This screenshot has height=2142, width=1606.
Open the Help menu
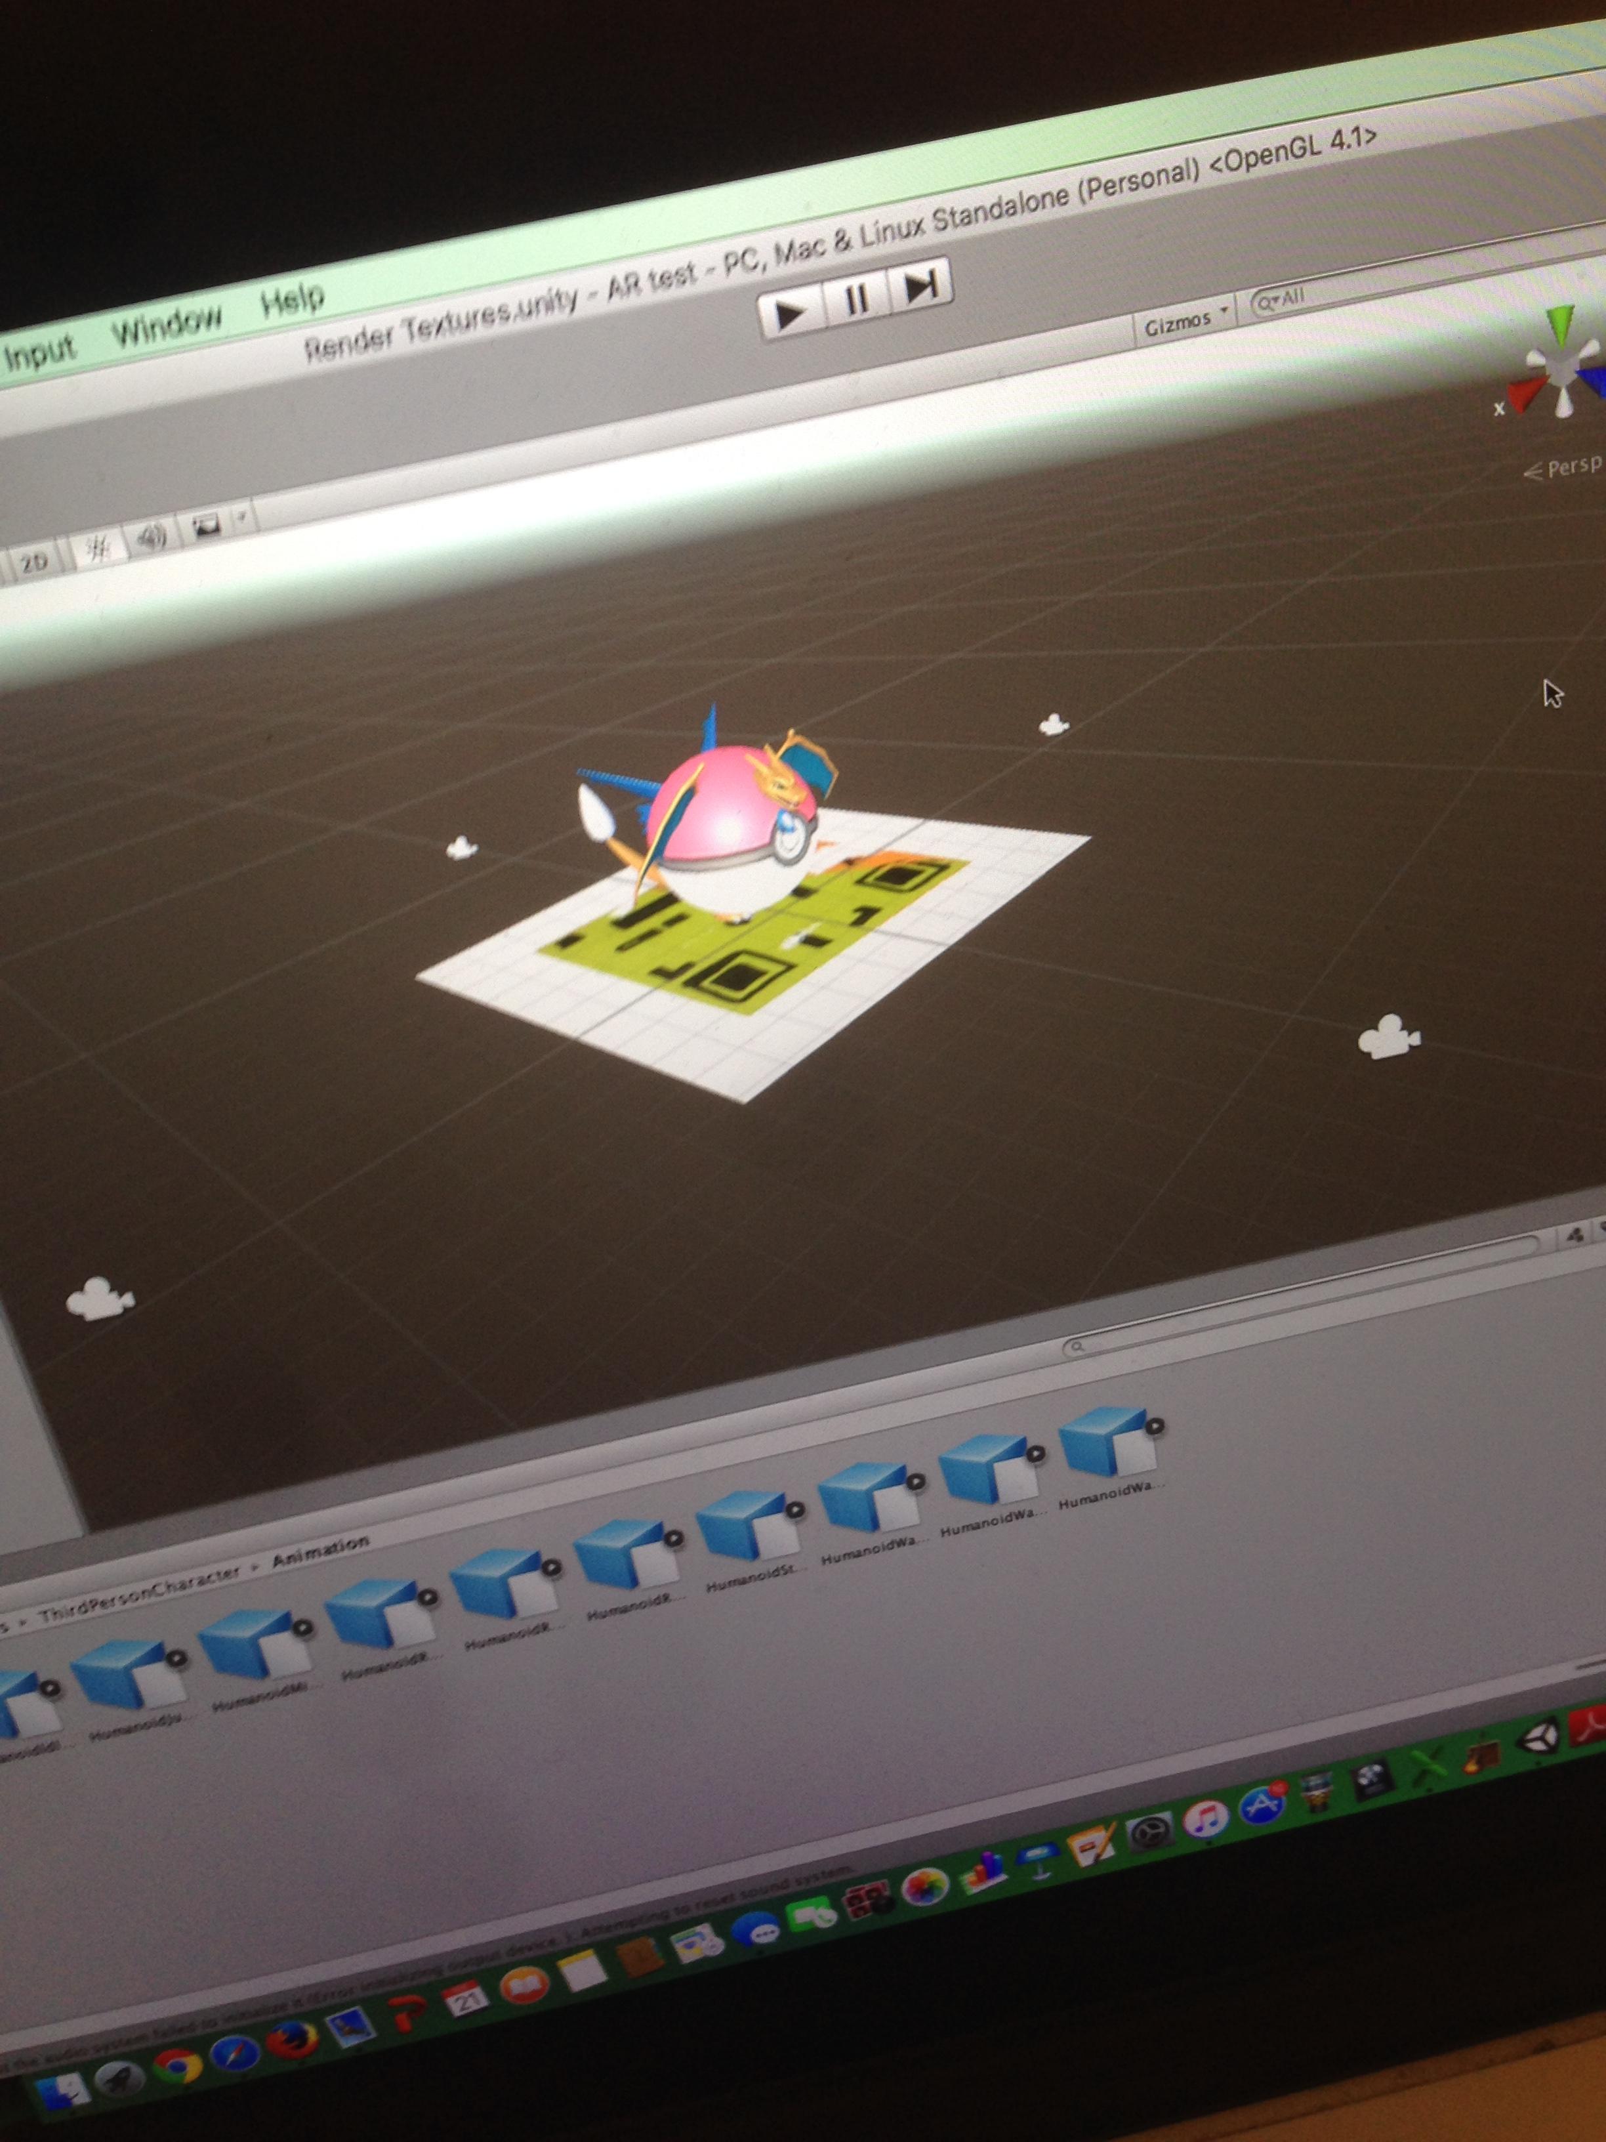pyautogui.click(x=293, y=299)
